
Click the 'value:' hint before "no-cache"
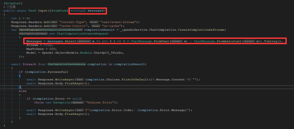[96, 26]
